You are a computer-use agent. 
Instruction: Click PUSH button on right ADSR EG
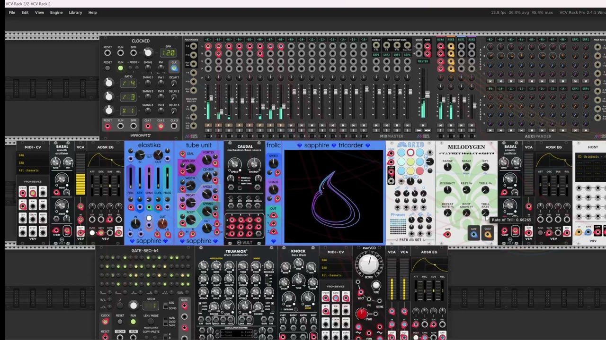pos(541,233)
